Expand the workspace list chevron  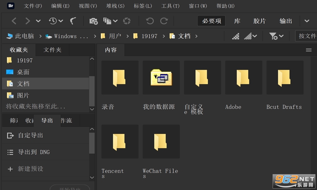307,21
